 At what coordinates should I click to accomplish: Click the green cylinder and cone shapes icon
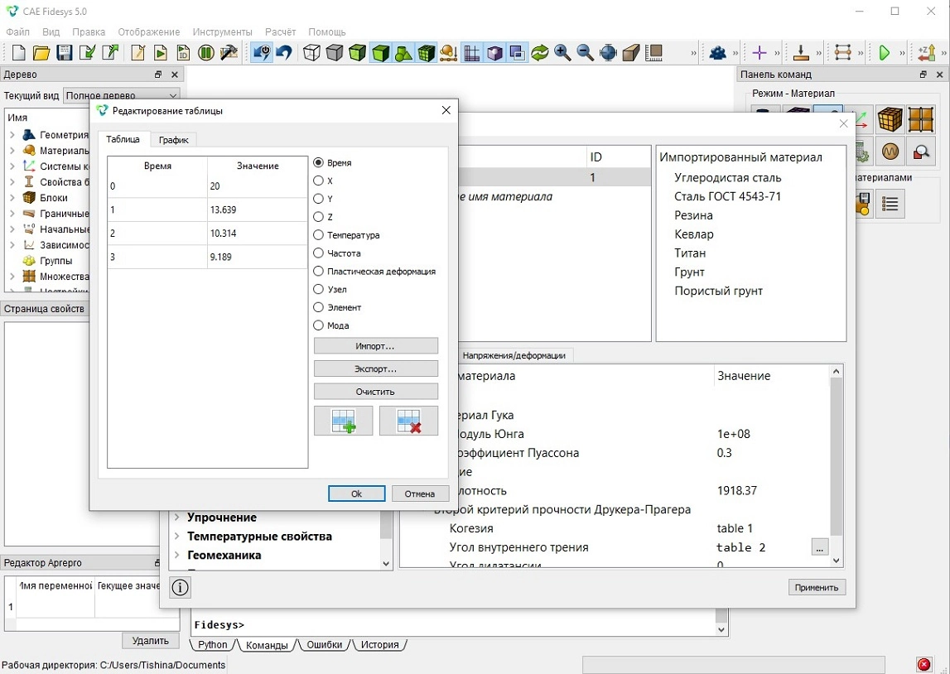click(x=403, y=53)
